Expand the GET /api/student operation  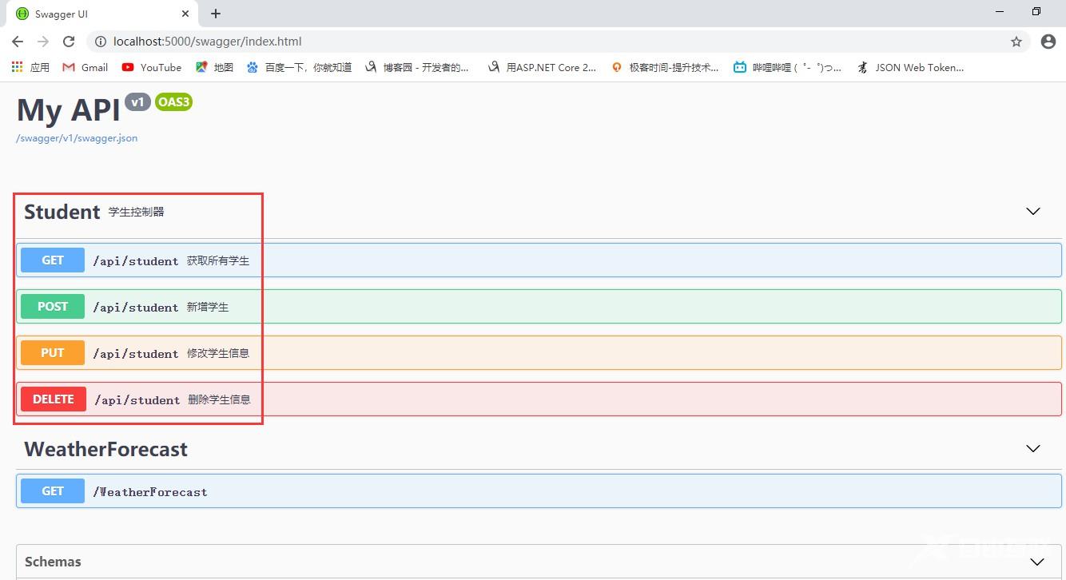tap(539, 260)
